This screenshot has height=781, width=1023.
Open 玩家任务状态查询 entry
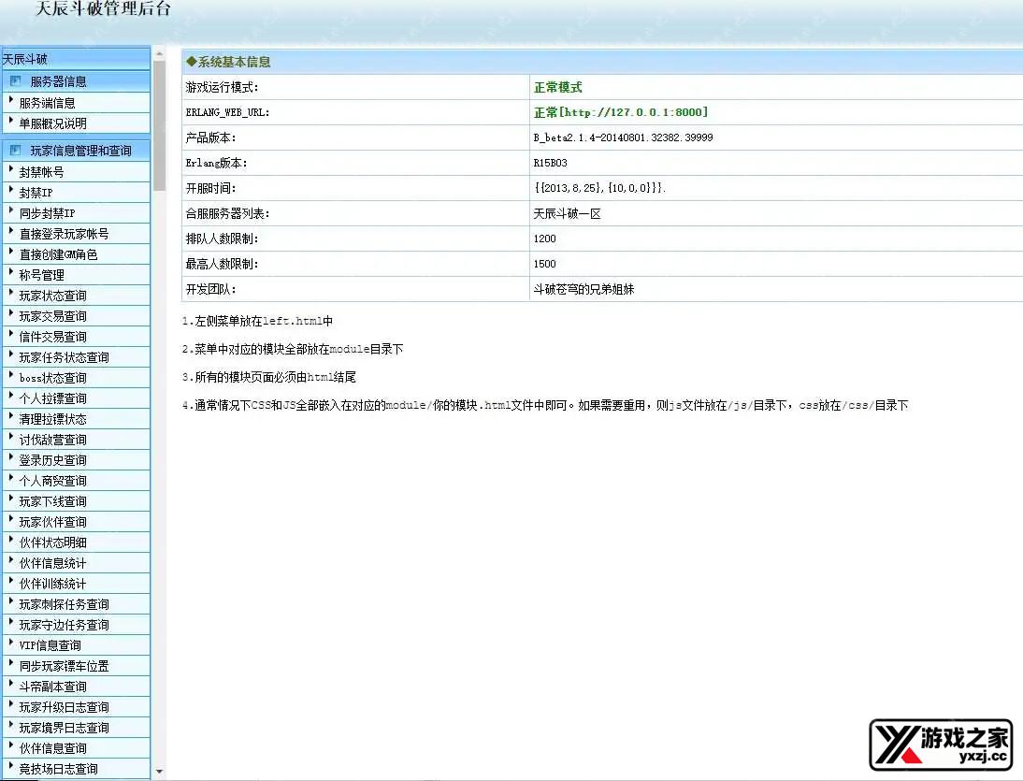tap(64, 357)
